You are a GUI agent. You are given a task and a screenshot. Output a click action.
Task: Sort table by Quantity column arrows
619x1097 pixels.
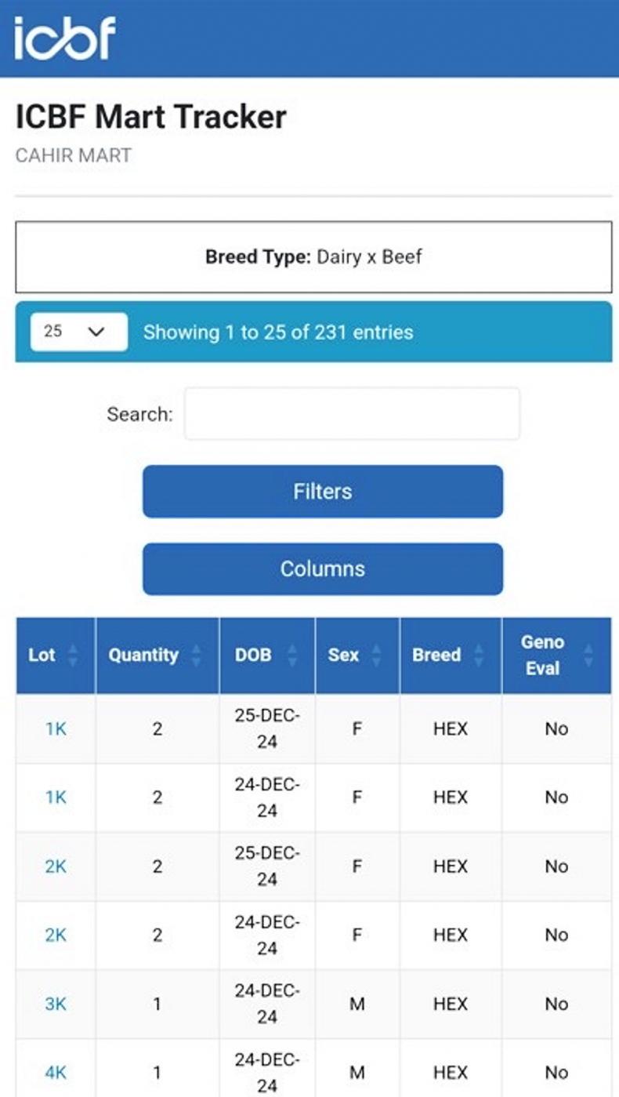coord(197,656)
